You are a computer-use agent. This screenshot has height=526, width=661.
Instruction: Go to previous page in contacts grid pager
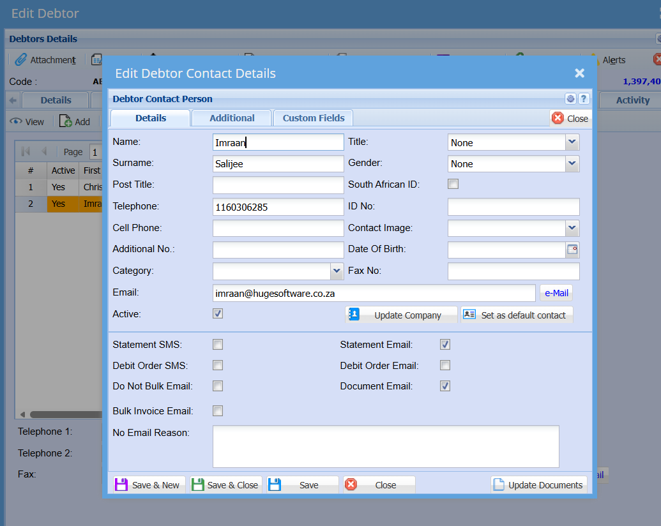coord(44,151)
